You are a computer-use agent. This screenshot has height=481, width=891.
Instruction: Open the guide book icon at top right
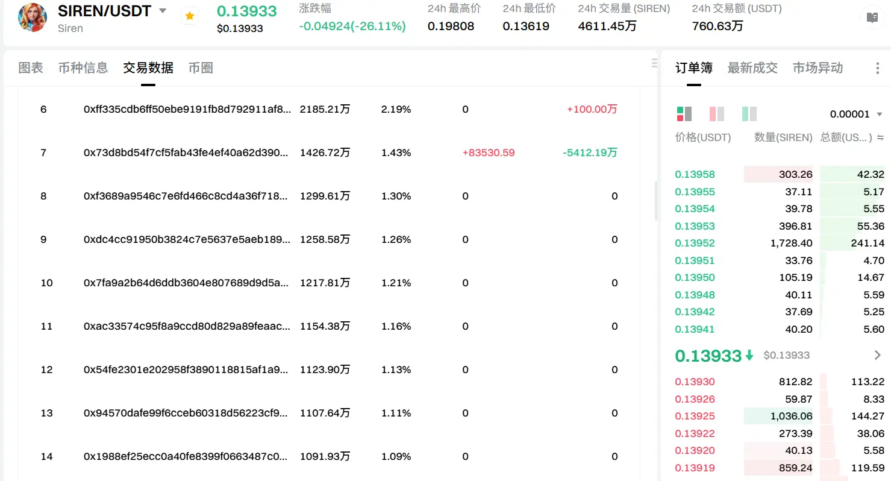[x=872, y=17]
